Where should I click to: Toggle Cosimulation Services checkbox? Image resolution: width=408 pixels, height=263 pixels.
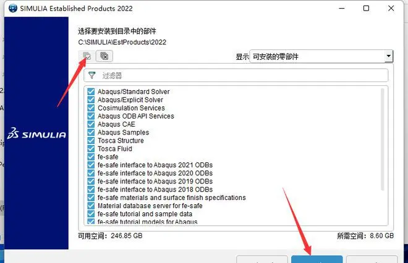tap(91, 108)
